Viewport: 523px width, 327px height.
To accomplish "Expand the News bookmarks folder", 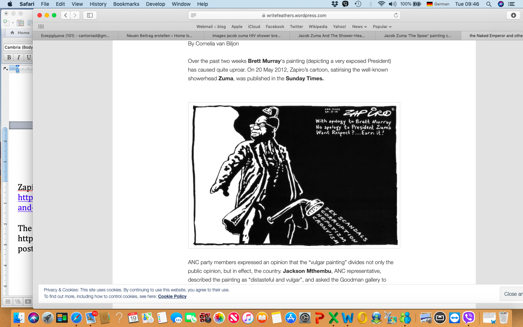I will (360, 27).
